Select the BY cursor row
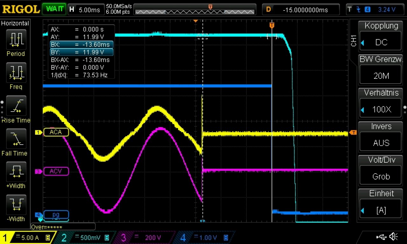 (x=81, y=52)
